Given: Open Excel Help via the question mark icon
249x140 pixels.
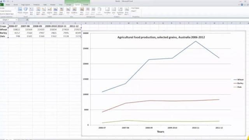Looking at the screenshot, I should point(242,5).
